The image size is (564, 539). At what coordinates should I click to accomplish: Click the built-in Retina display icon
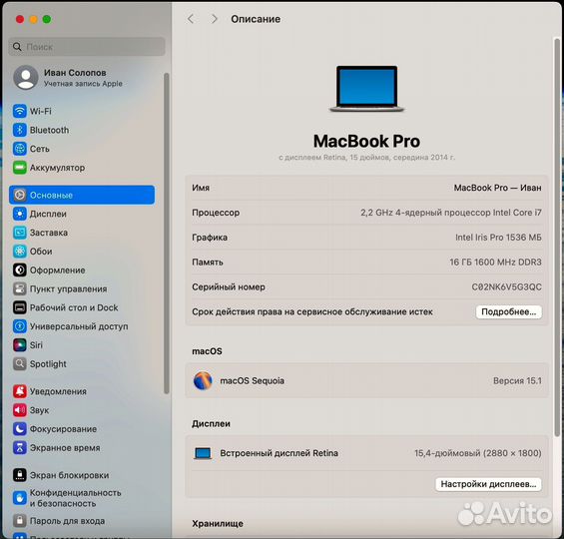pos(203,453)
